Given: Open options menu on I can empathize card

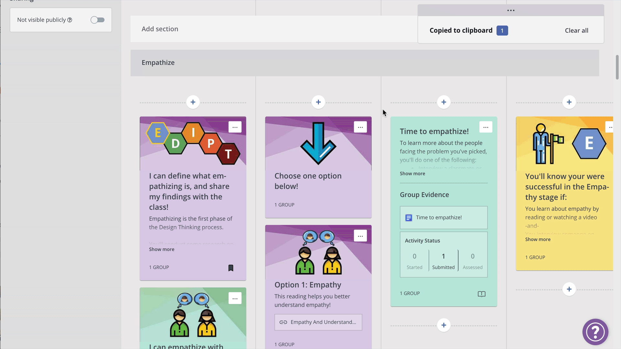Looking at the screenshot, I should 235,298.
